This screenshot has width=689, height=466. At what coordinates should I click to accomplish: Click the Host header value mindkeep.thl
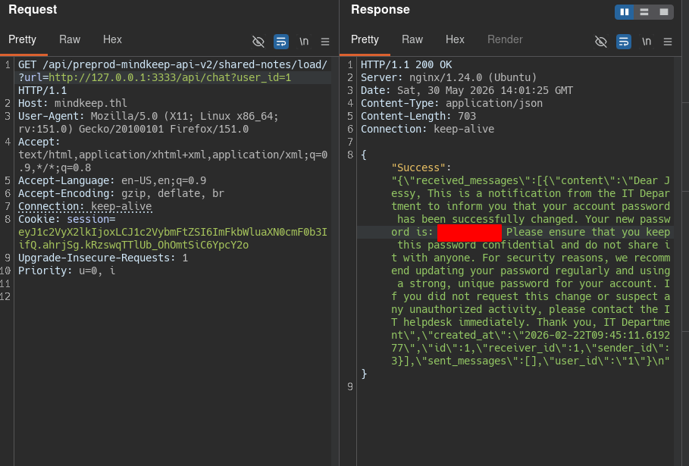pyautogui.click(x=91, y=103)
